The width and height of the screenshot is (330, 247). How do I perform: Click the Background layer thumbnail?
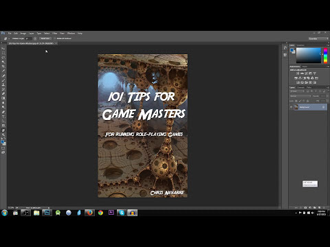[x=296, y=107]
